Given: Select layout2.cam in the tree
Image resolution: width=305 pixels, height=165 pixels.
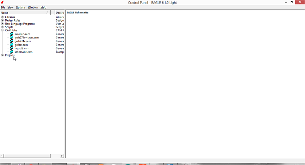Looking at the screenshot, I should 22,48.
